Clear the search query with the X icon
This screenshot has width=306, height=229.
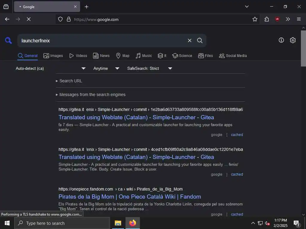(x=189, y=41)
